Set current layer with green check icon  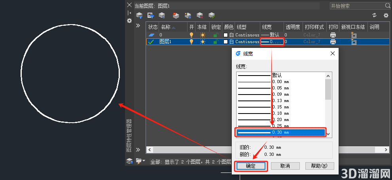click(212, 15)
